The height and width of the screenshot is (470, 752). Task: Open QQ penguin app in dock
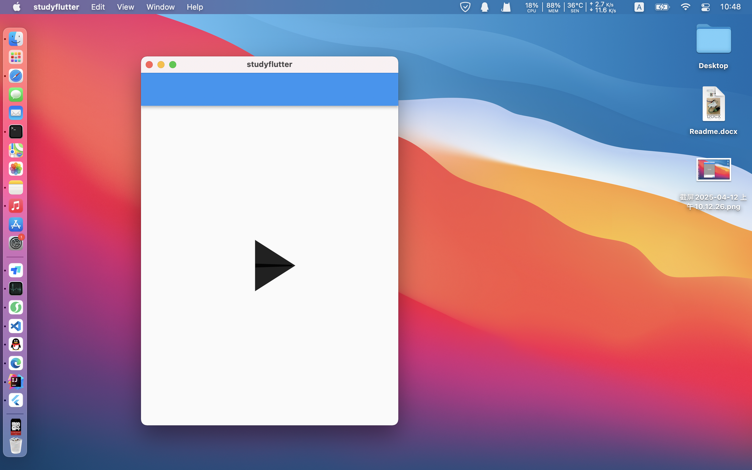[x=16, y=344]
